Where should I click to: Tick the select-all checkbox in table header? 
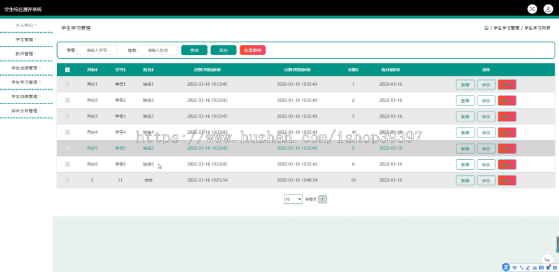[x=68, y=70]
